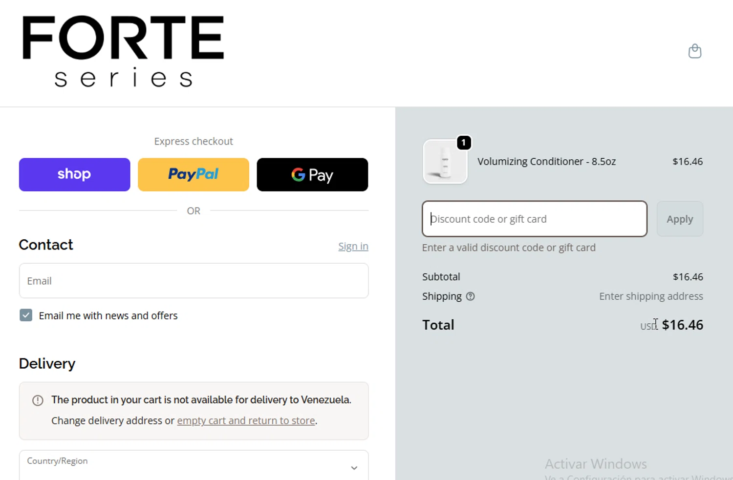733x480 pixels.
Task: Click the Contact section heading
Action: [46, 245]
